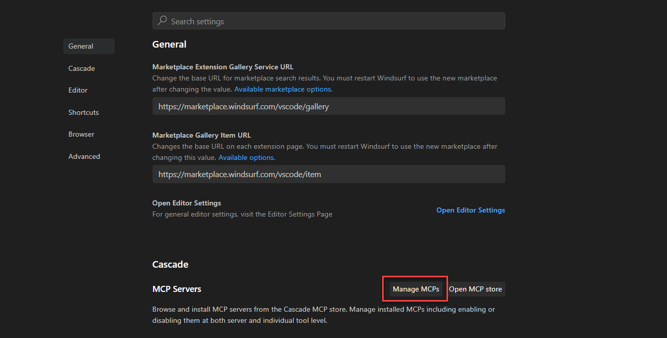The image size is (667, 338).
Task: Switch to the Cascade settings section
Action: point(81,68)
